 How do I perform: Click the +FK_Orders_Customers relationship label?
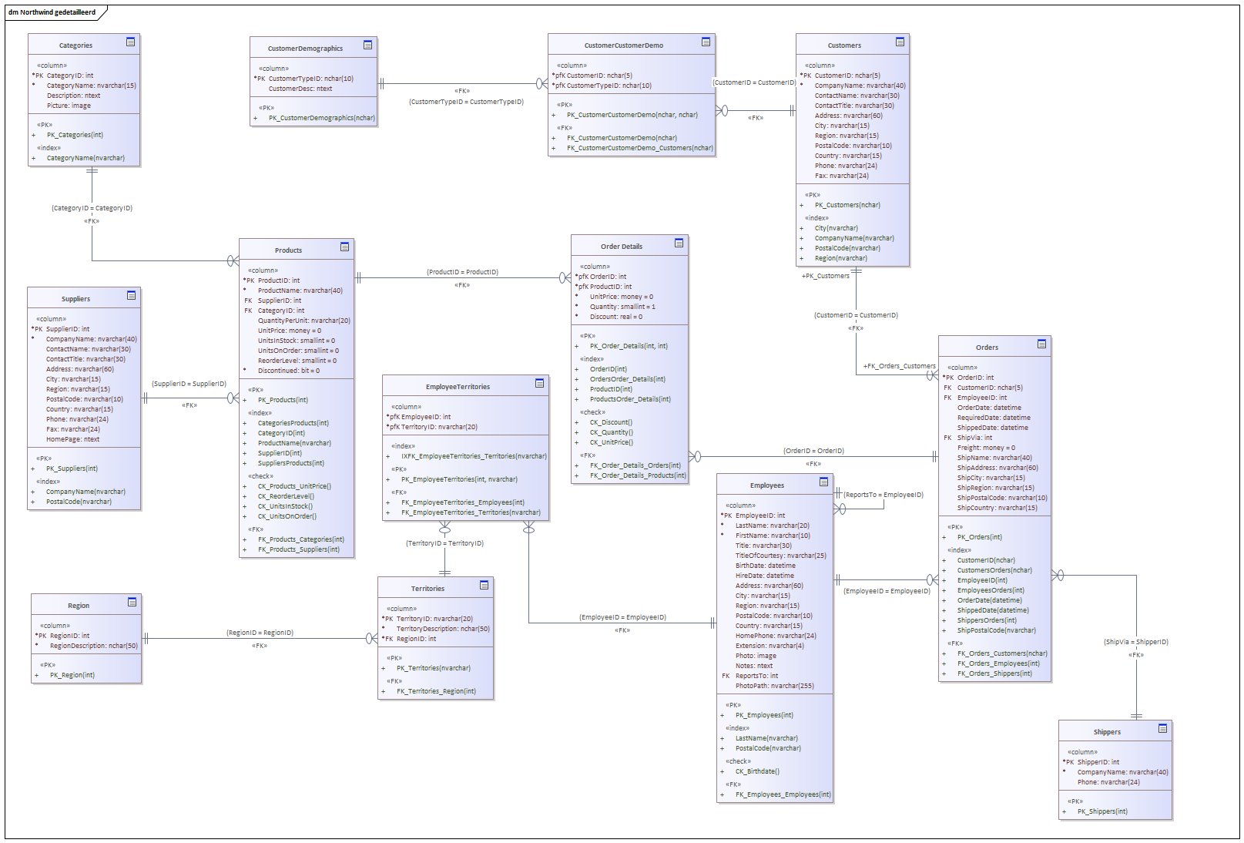[x=899, y=366]
